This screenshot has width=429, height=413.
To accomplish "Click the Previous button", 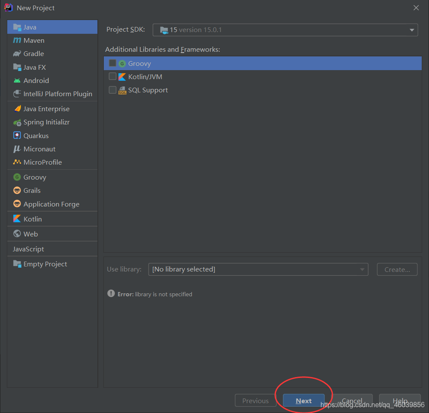I will click(255, 401).
